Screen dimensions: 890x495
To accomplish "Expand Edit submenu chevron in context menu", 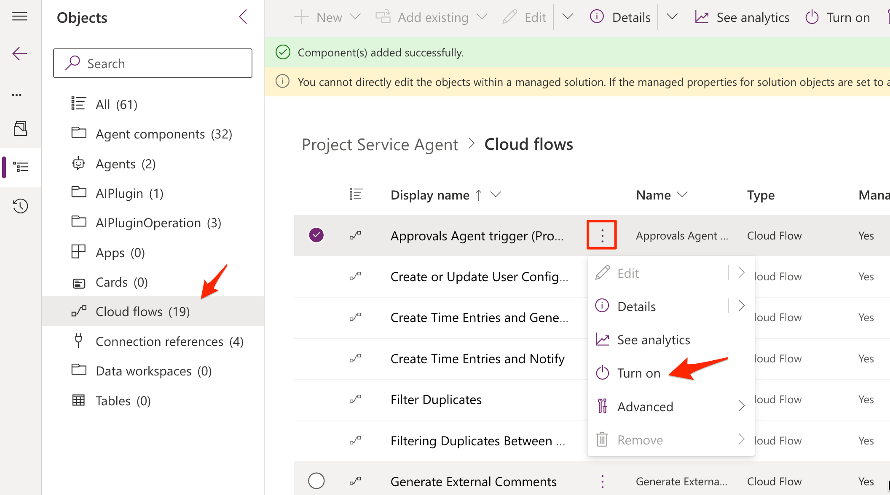I will pyautogui.click(x=742, y=272).
